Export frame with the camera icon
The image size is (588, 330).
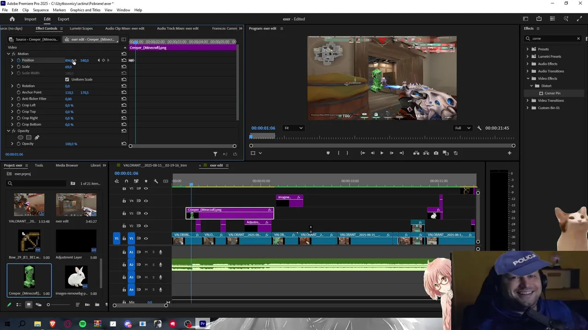(x=436, y=153)
